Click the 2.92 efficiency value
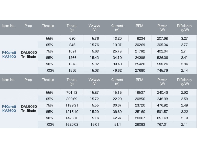This screenshot has height=148, width=197. click(x=184, y=92)
